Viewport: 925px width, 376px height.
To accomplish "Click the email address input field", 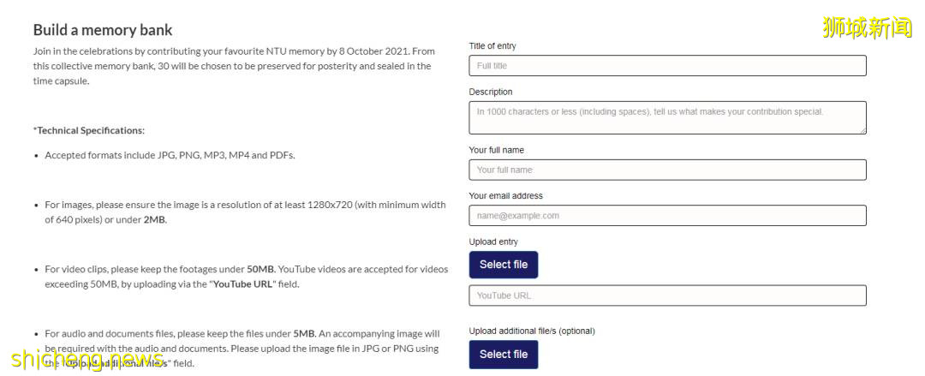I will coord(667,216).
